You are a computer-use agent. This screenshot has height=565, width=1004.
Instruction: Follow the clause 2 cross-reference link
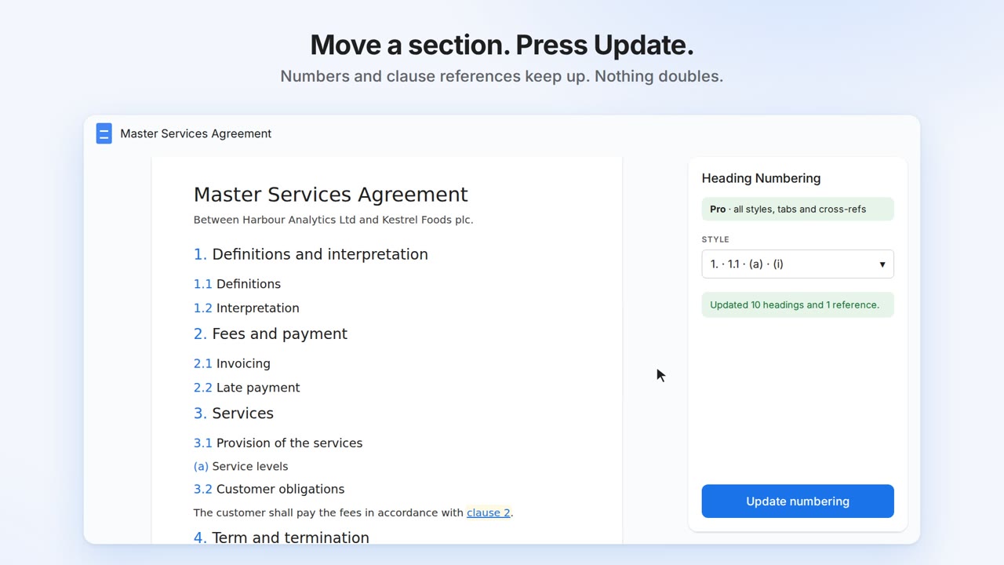click(x=489, y=512)
